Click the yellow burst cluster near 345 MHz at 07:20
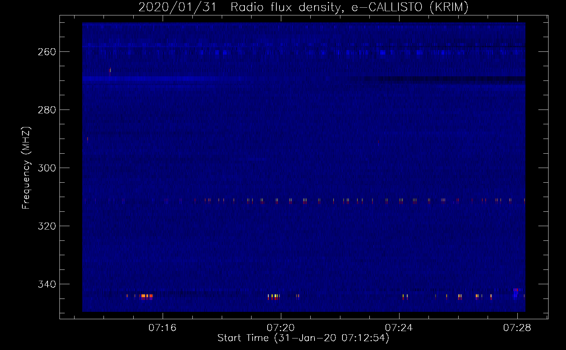566x350 pixels. (274, 297)
